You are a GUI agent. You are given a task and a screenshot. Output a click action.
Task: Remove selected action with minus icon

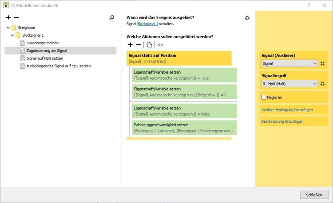139,45
